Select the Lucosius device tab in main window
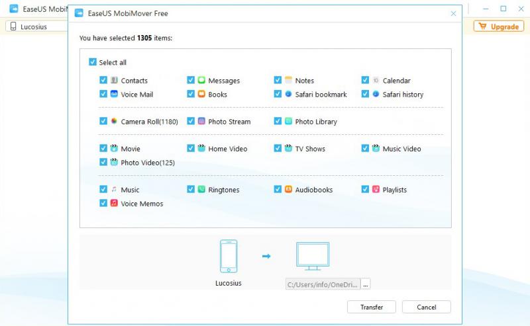Image resolution: width=530 pixels, height=326 pixels. [x=36, y=26]
